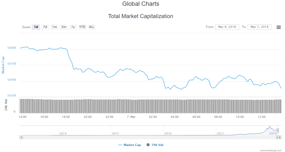Screen dimensions: 285x152
Task: Open the chart hamburger menu
Action: (278, 27)
